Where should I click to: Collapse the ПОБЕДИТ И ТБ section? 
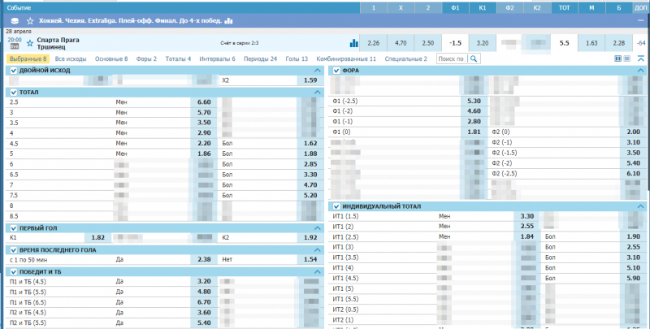pos(317,272)
